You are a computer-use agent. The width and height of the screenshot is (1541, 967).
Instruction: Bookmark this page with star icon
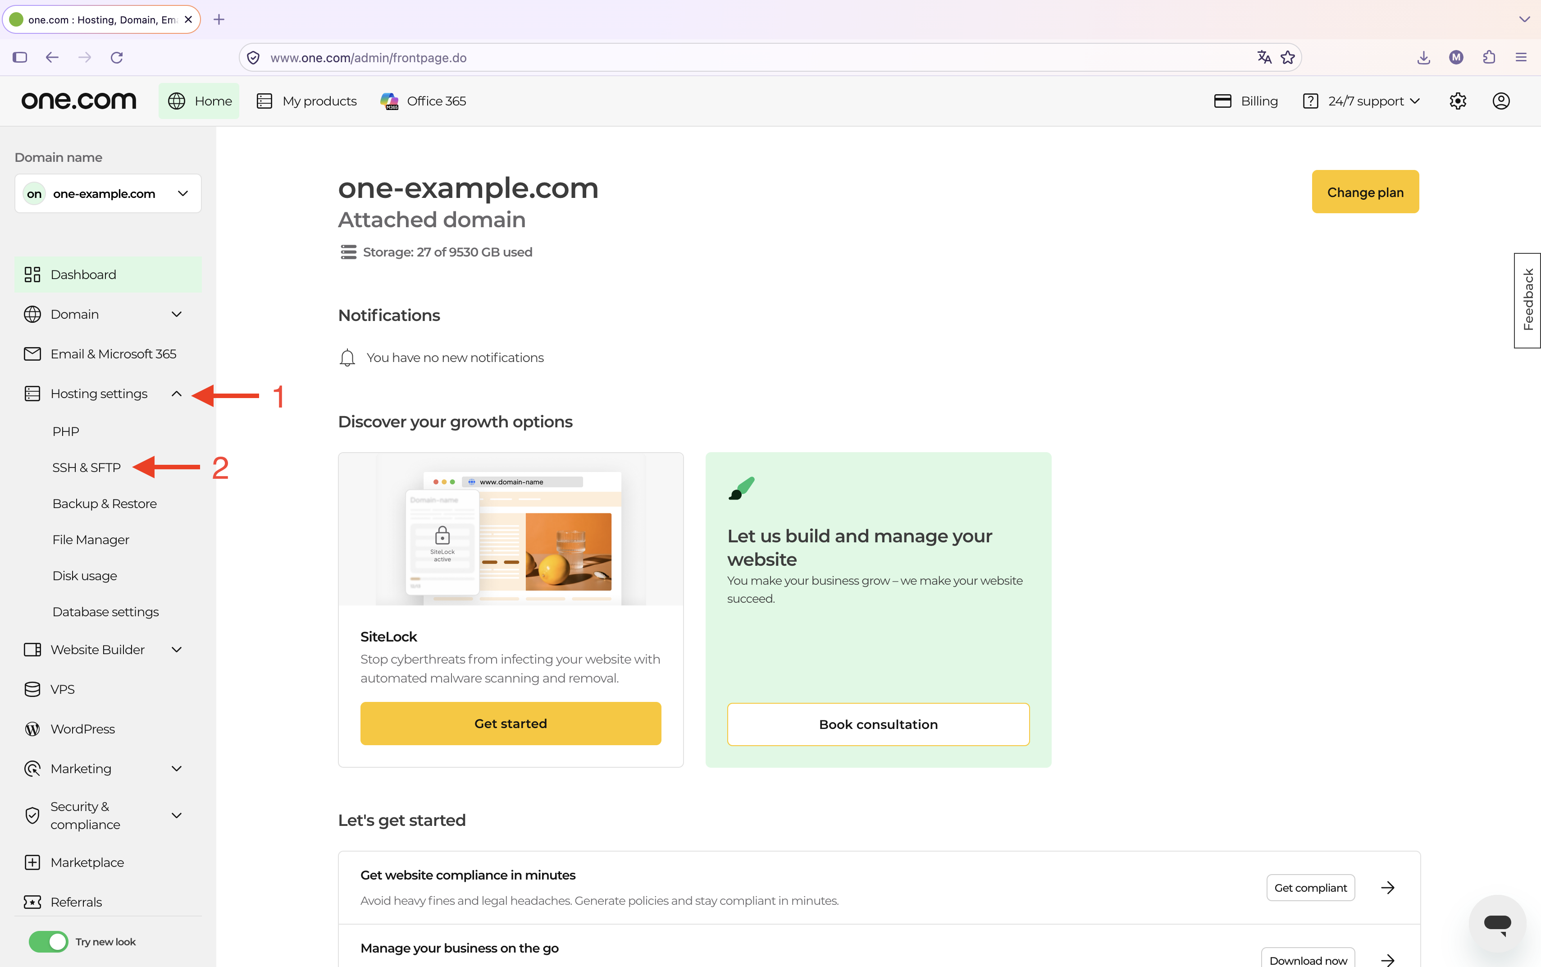(x=1287, y=58)
